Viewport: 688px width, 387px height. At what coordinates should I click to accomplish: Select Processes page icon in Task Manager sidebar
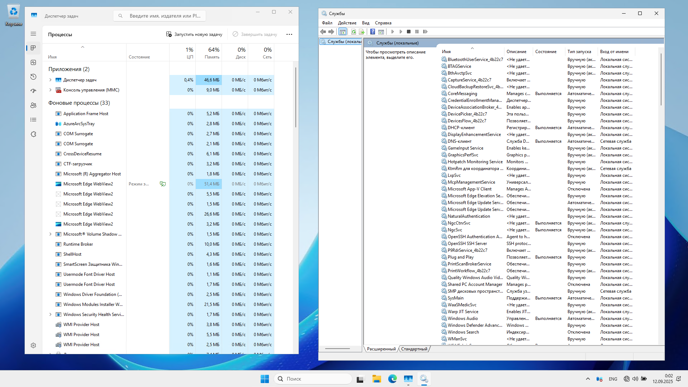[33, 48]
